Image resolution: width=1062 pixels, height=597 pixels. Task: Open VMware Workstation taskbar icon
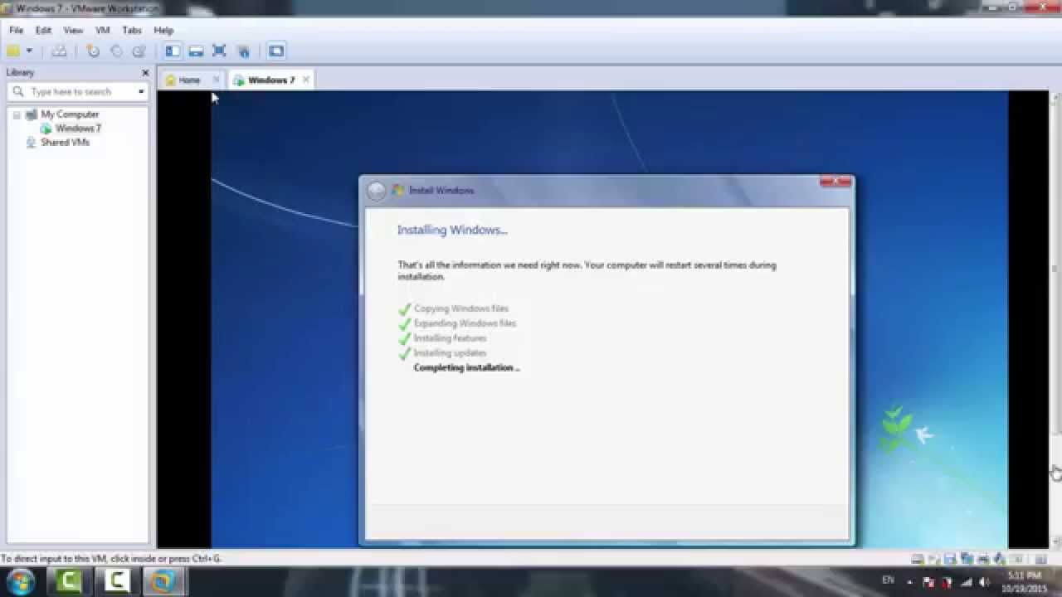click(163, 581)
